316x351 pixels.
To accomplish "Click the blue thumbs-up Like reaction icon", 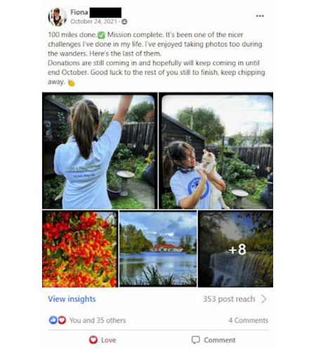I will [x=53, y=320].
